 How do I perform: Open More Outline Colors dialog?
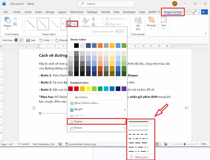87,103
